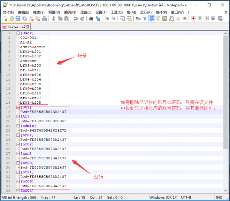Toggle synchronized vertical scrolling
The image size is (230, 201).
pos(122,19)
